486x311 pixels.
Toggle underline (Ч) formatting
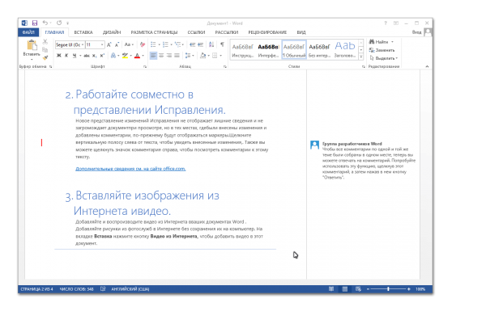coord(75,56)
